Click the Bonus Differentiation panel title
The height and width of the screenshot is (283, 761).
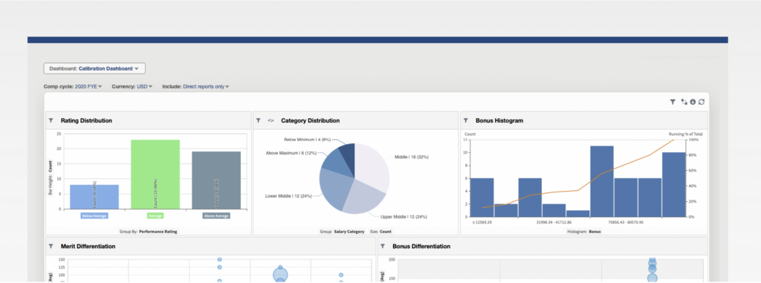(x=421, y=246)
